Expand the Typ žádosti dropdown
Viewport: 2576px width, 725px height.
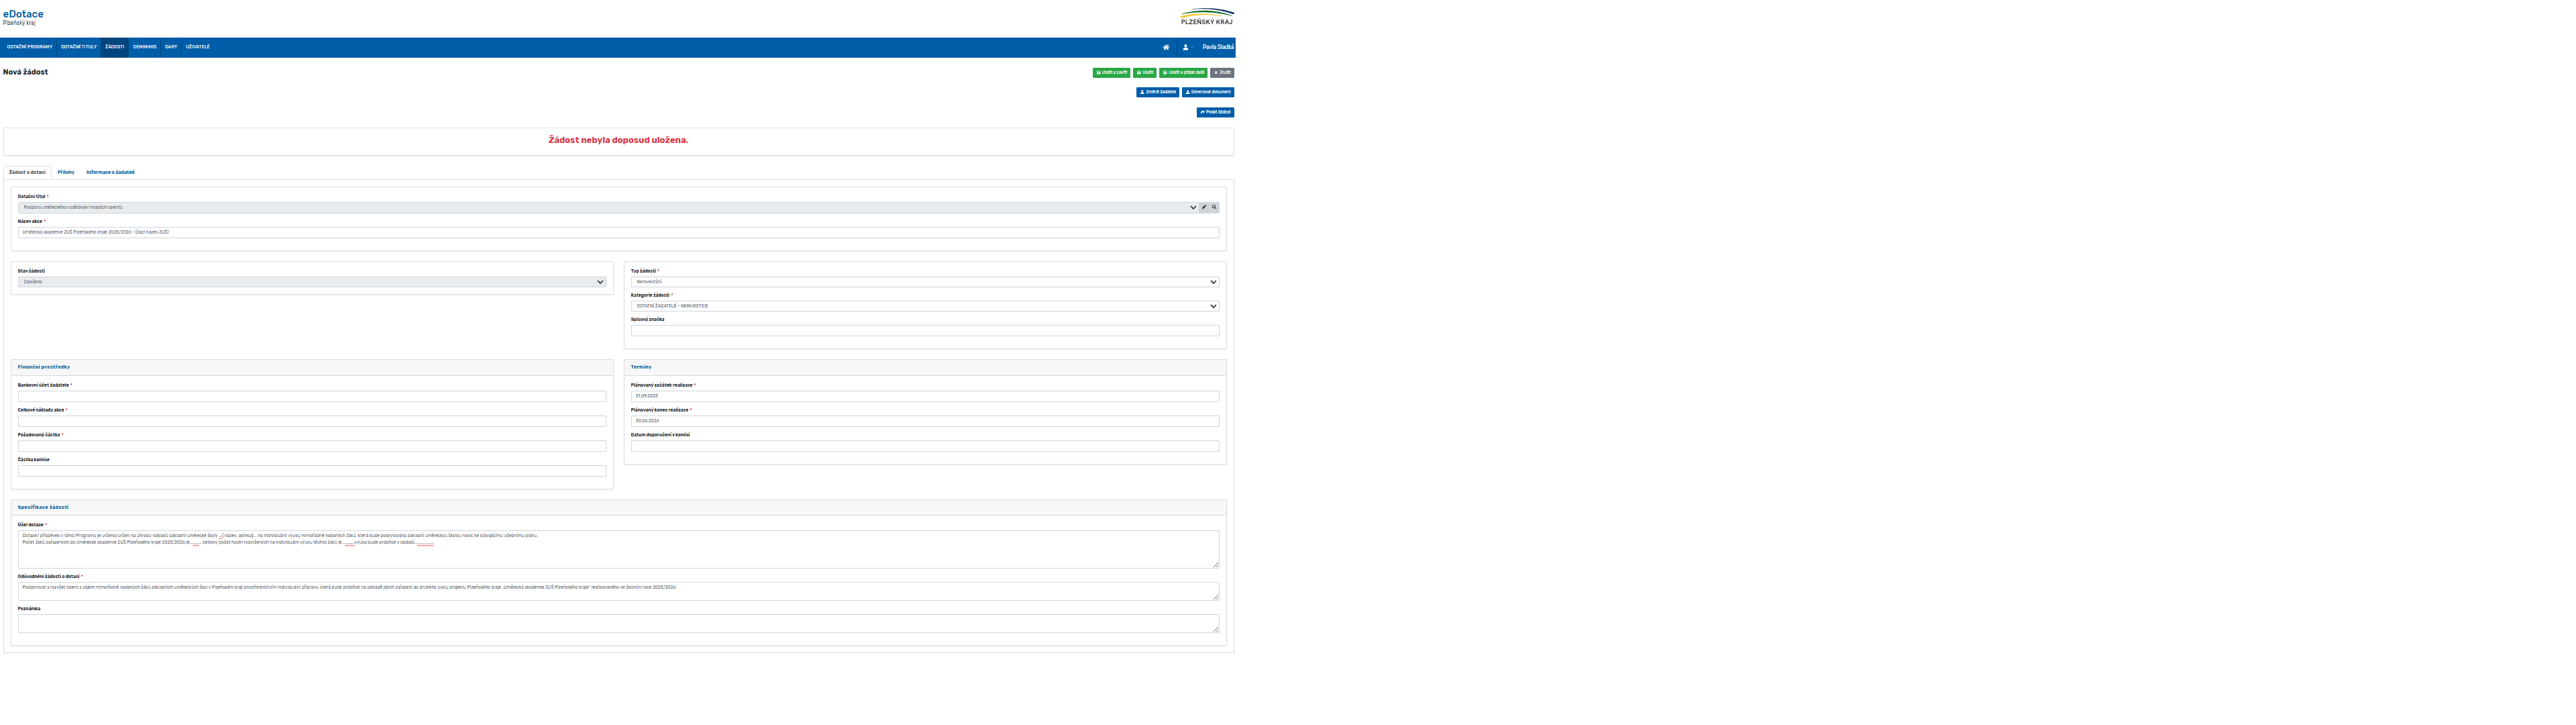pos(924,283)
